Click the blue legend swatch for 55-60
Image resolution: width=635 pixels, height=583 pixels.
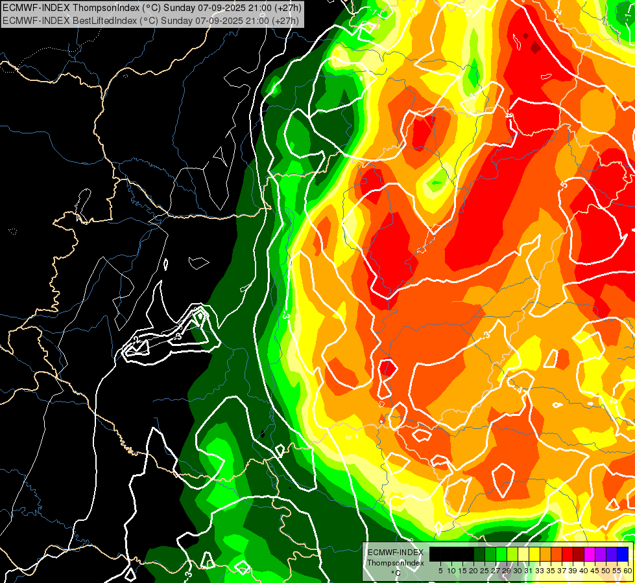pos(623,554)
